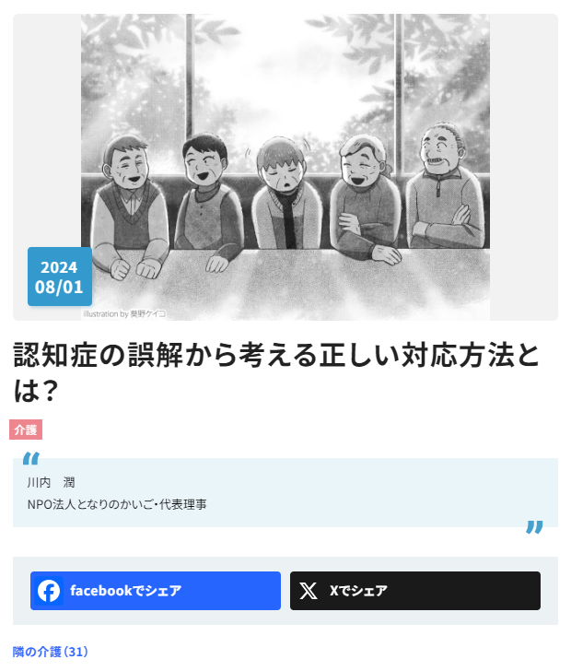Viewport: 571px width, 671px height.
Task: Click the opening quotation mark icon
Action: [x=30, y=458]
